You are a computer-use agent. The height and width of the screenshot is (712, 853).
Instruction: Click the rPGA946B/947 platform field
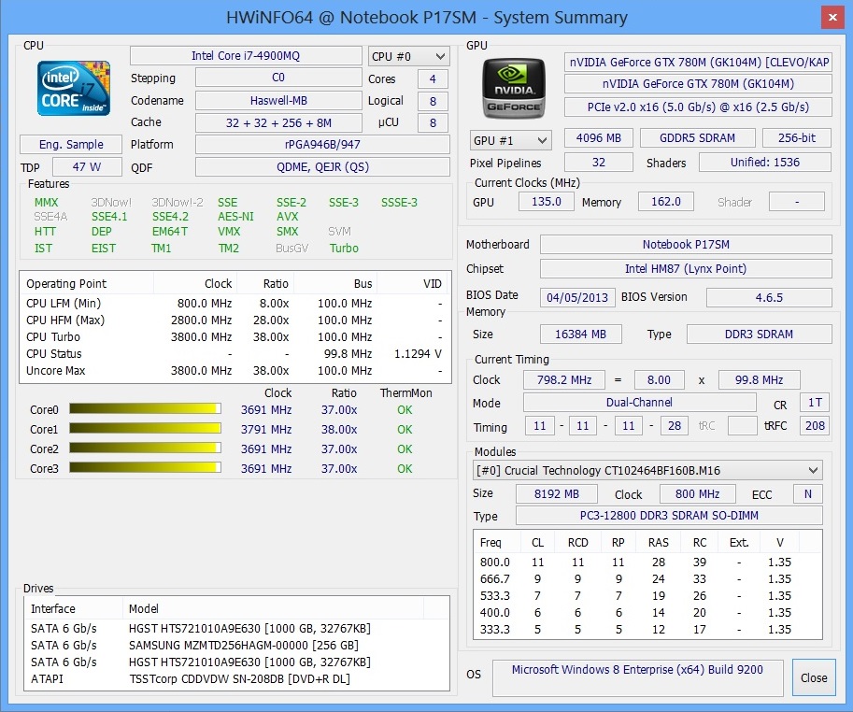pos(322,144)
